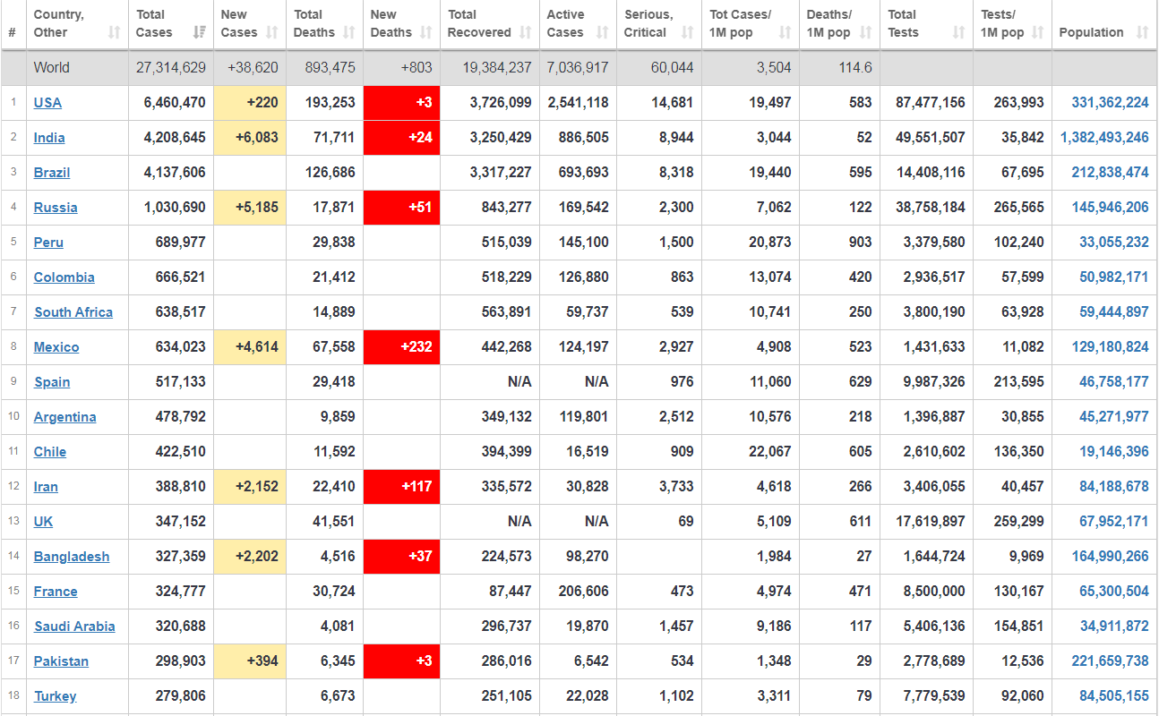The width and height of the screenshot is (1159, 716).
Task: Sort by Total Tests column arrows
Action: [958, 32]
